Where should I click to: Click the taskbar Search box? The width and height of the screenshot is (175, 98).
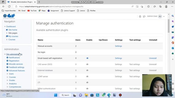point(65,95)
